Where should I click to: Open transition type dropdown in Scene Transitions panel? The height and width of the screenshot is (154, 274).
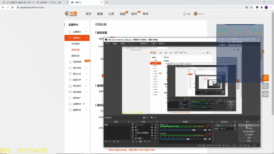coord(224,125)
